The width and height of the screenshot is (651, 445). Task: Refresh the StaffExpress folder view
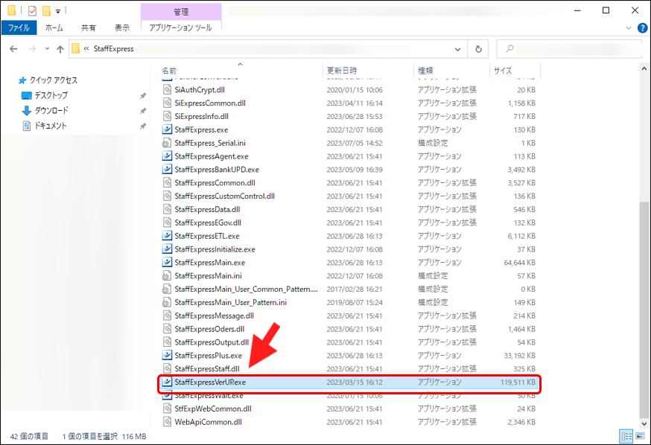pos(478,49)
